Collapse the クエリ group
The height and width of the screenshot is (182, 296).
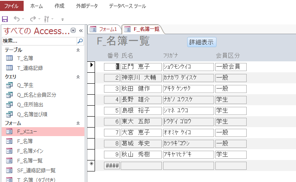78,77
